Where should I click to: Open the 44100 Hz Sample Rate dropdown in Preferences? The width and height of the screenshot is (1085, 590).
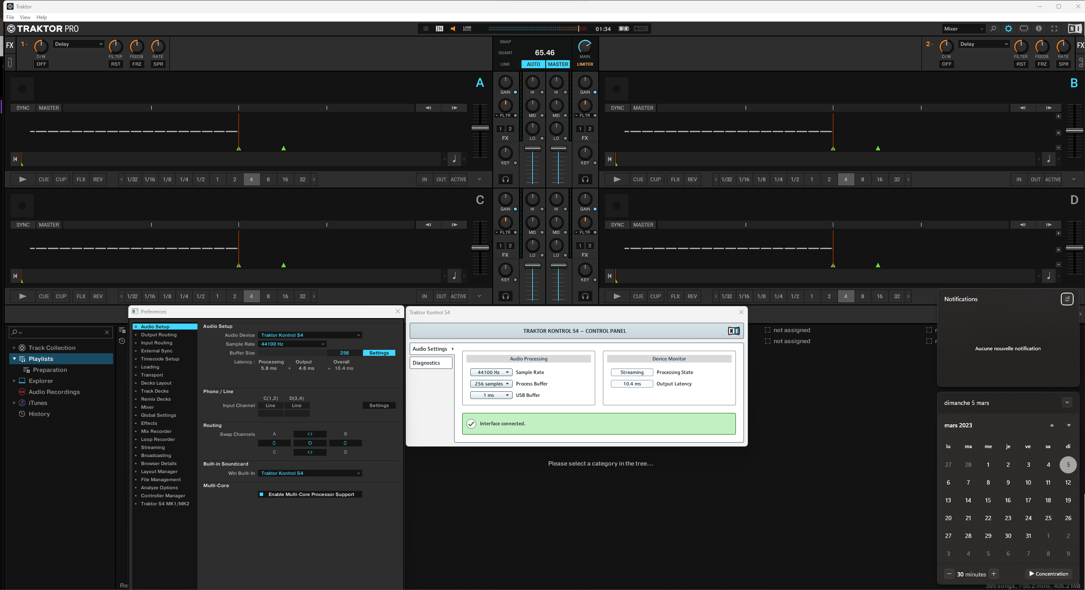292,344
